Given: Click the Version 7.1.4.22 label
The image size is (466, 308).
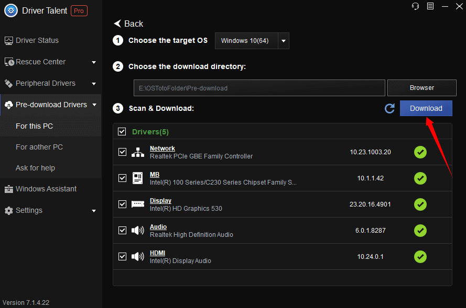Looking at the screenshot, I should pos(26,303).
